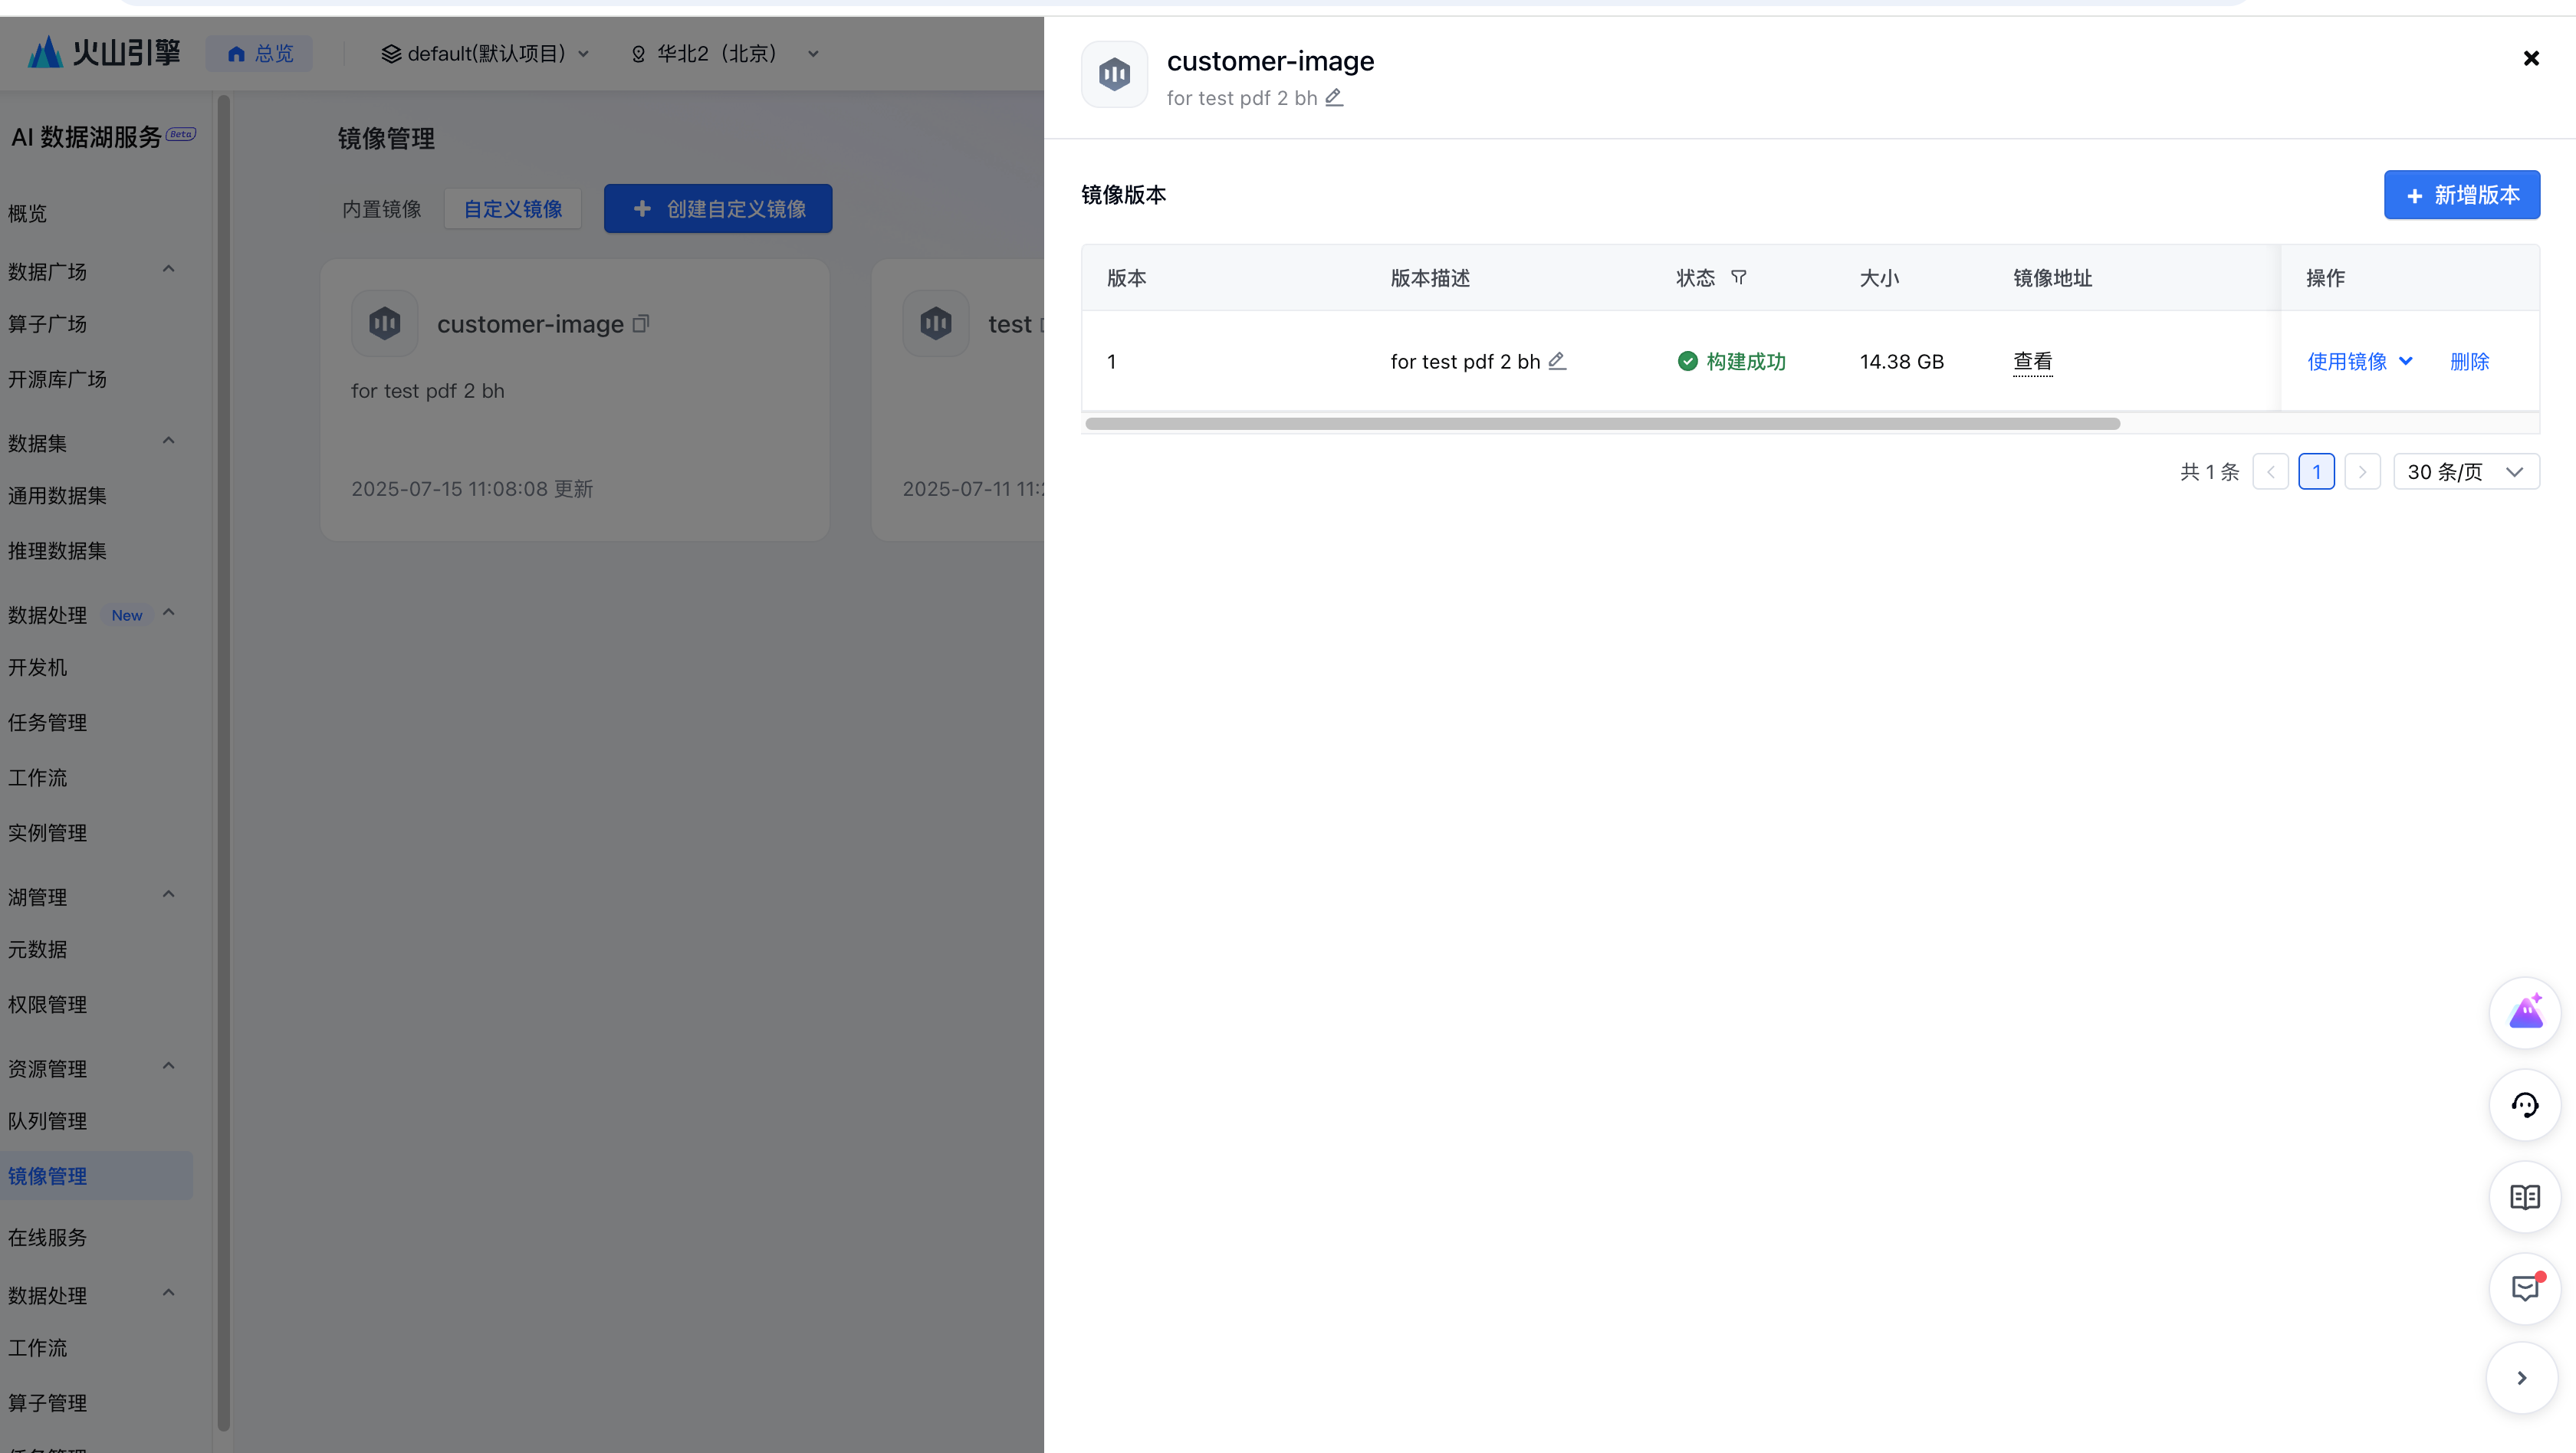Click 查看 link for image address
Screen dimensions: 2576x1453
click(2032, 362)
